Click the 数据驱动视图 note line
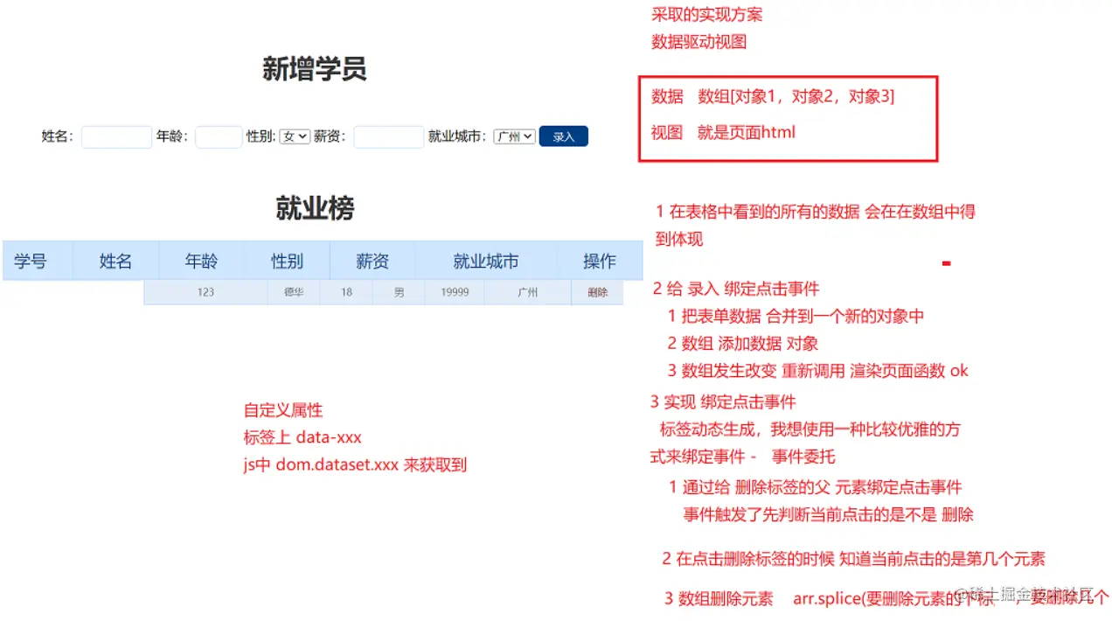The height and width of the screenshot is (621, 1112). (699, 41)
